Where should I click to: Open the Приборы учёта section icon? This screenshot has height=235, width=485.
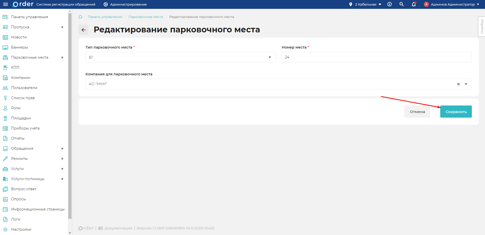[5, 128]
